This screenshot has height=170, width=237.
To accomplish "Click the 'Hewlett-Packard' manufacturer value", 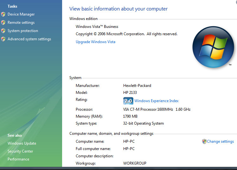I will click(x=137, y=86).
